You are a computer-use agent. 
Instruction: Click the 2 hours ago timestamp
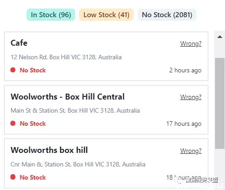(x=185, y=70)
